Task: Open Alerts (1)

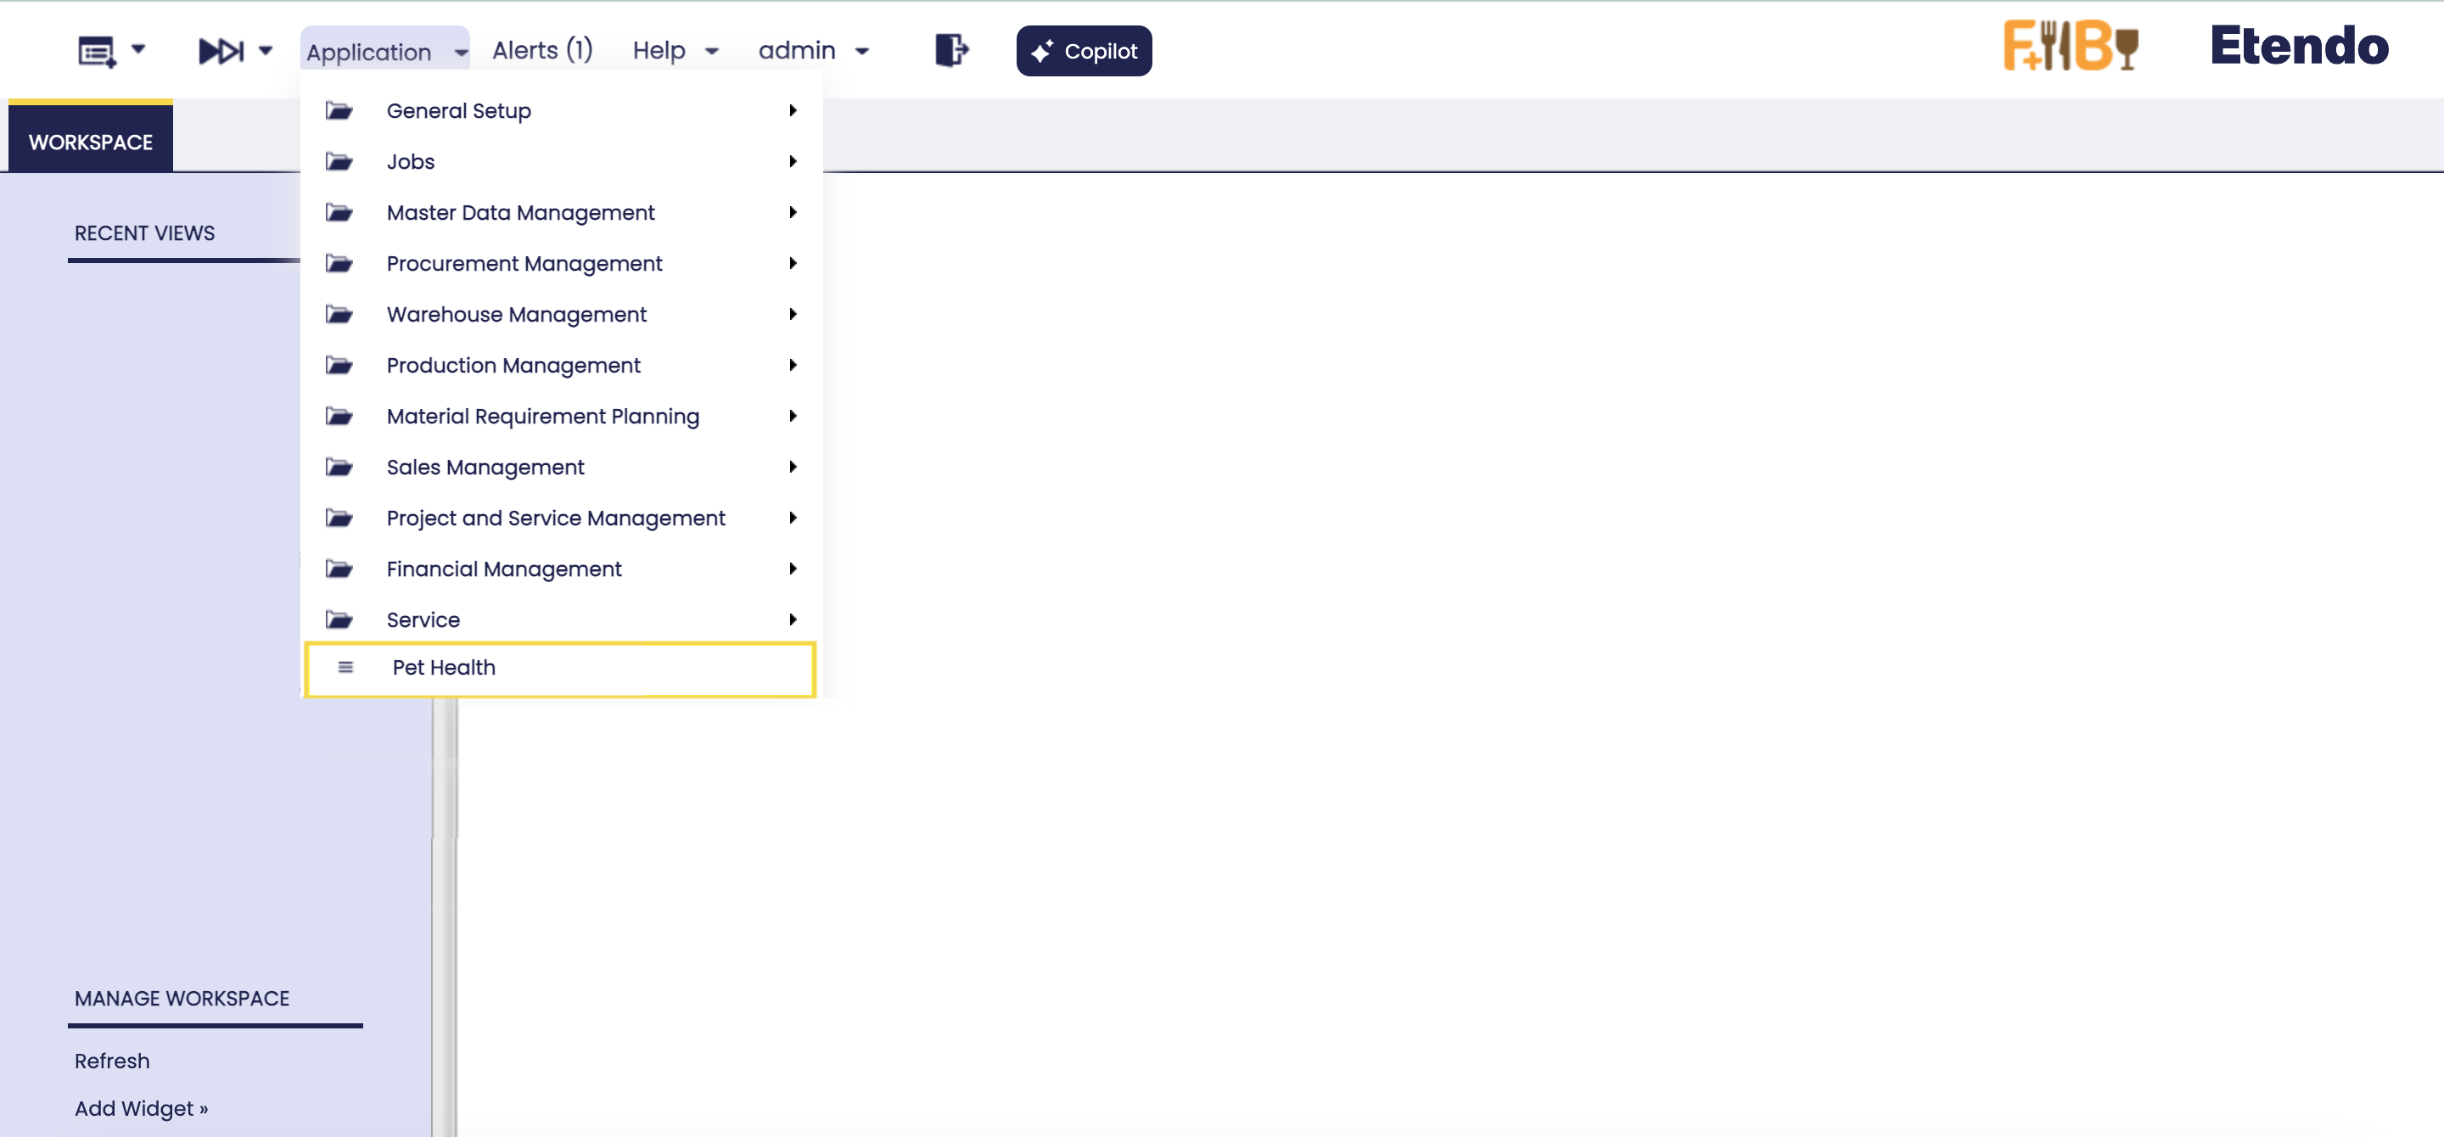Action: [x=541, y=50]
